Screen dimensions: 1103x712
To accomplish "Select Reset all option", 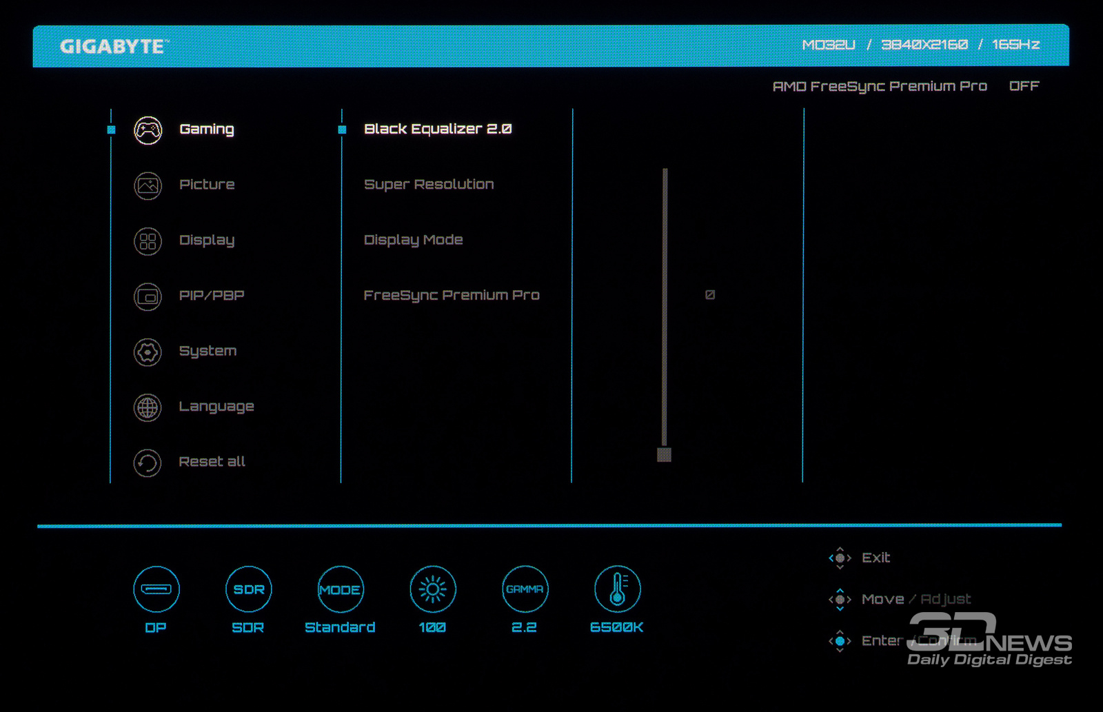I will coord(212,462).
